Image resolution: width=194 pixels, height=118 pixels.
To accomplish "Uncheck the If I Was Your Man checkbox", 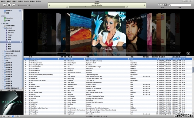I will coord(29,67).
